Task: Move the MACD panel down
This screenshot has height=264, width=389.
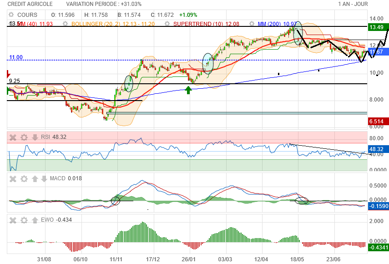Action: [44, 178]
